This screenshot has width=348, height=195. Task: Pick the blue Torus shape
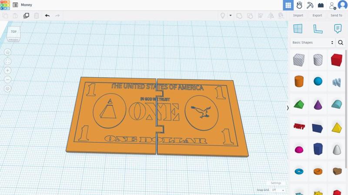299,171
